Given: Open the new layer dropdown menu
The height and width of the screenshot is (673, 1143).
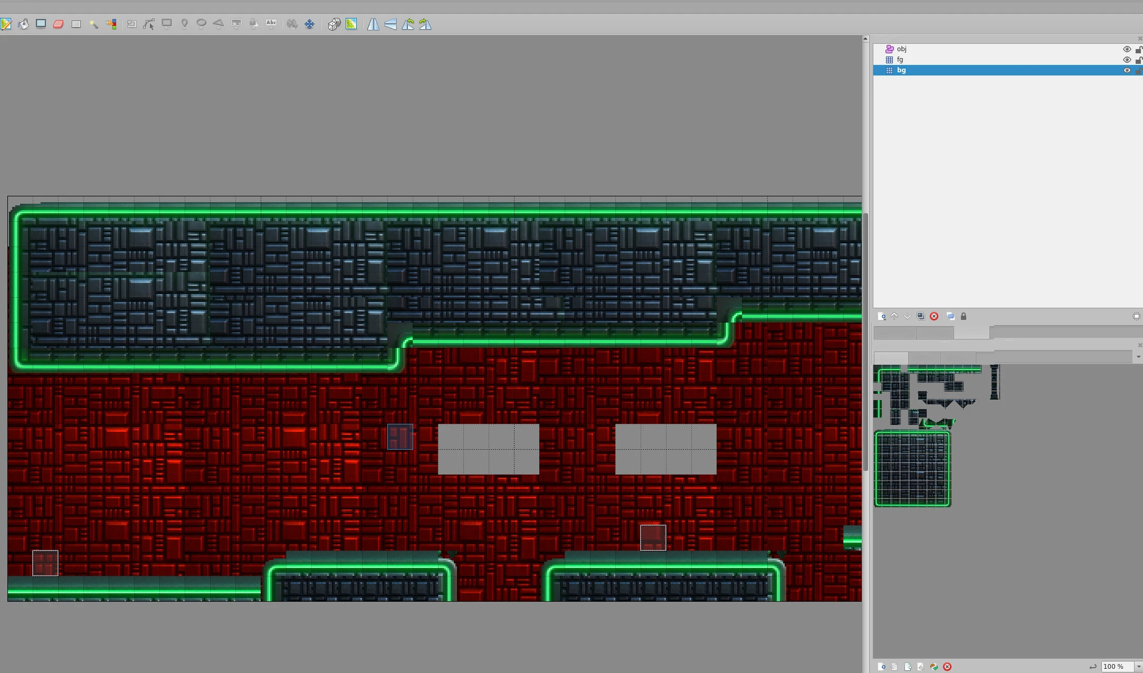Looking at the screenshot, I should 882,316.
